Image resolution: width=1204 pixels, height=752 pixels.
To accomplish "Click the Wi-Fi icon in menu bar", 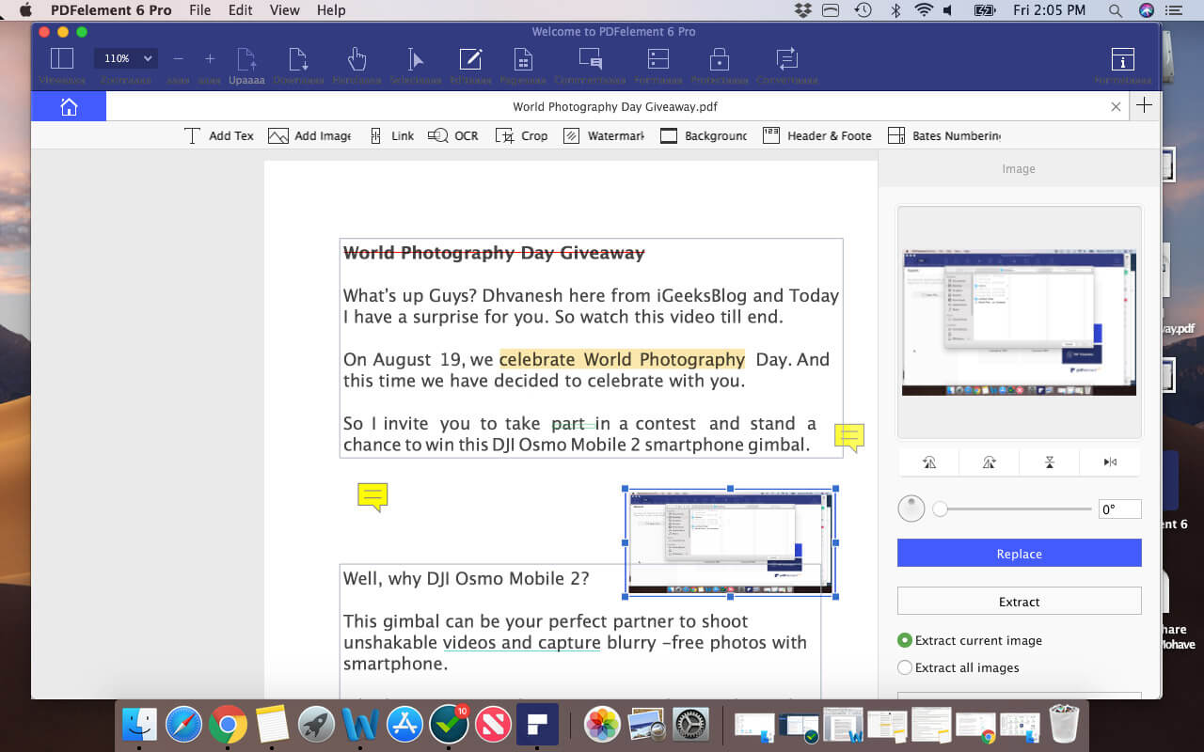I will (924, 10).
